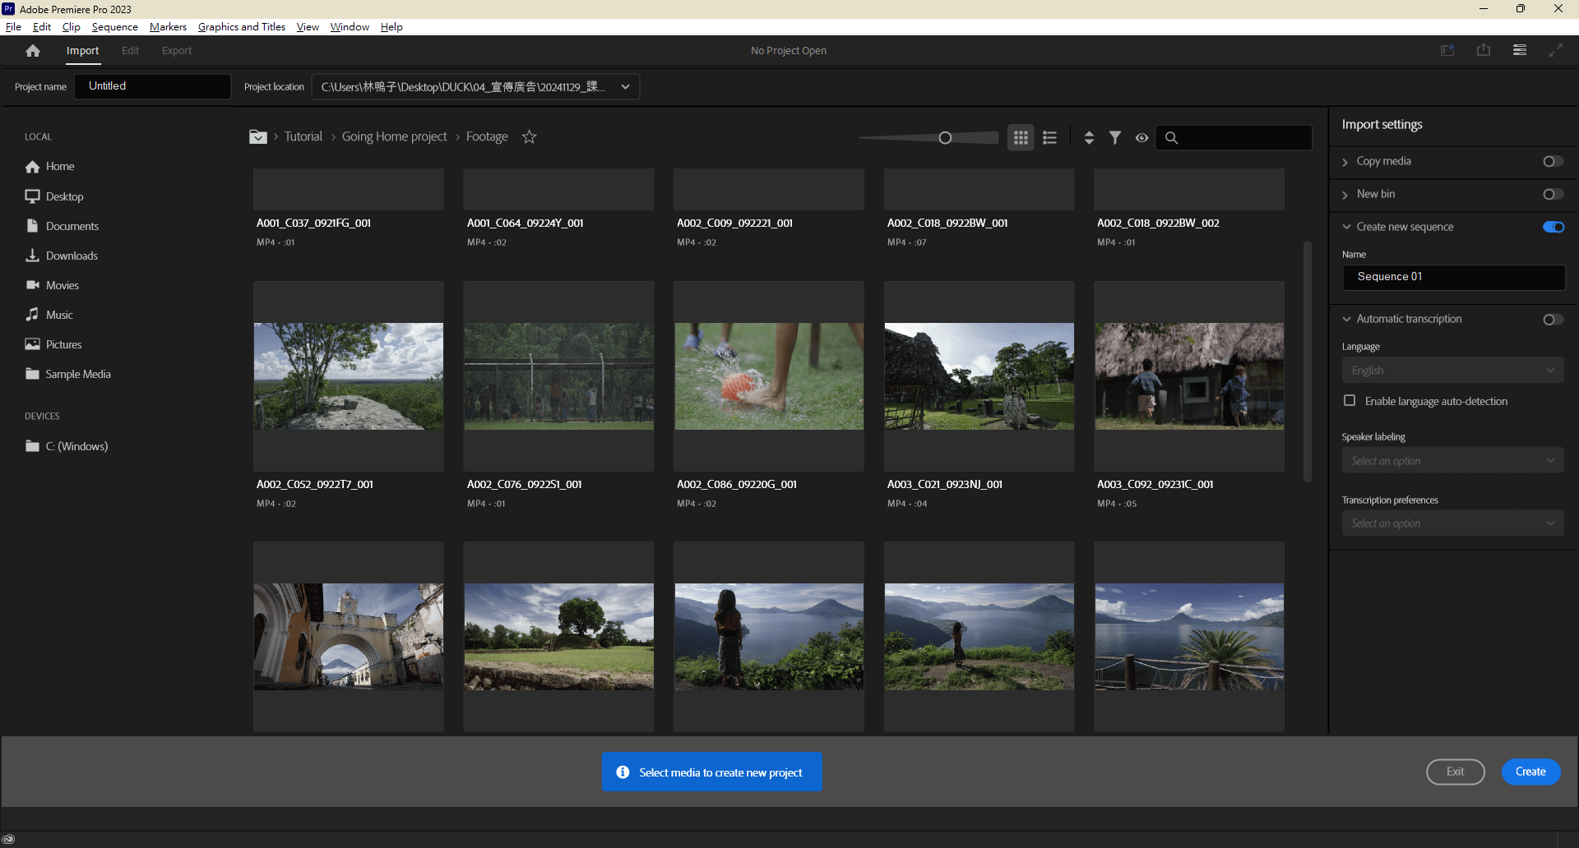The height and width of the screenshot is (848, 1579).
Task: Open the sort order options icon
Action: pyautogui.click(x=1089, y=138)
